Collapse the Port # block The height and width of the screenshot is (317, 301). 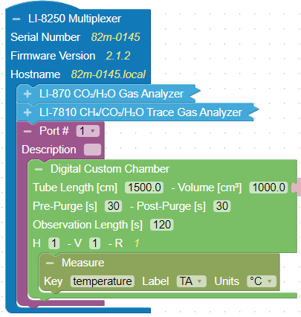27,131
